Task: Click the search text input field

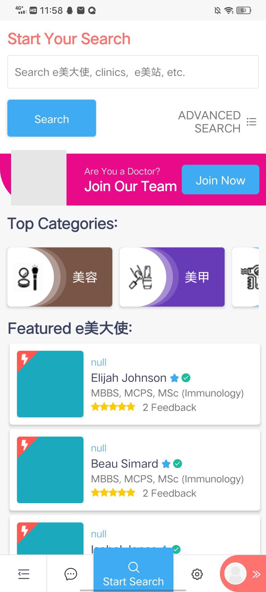Action: tap(133, 72)
